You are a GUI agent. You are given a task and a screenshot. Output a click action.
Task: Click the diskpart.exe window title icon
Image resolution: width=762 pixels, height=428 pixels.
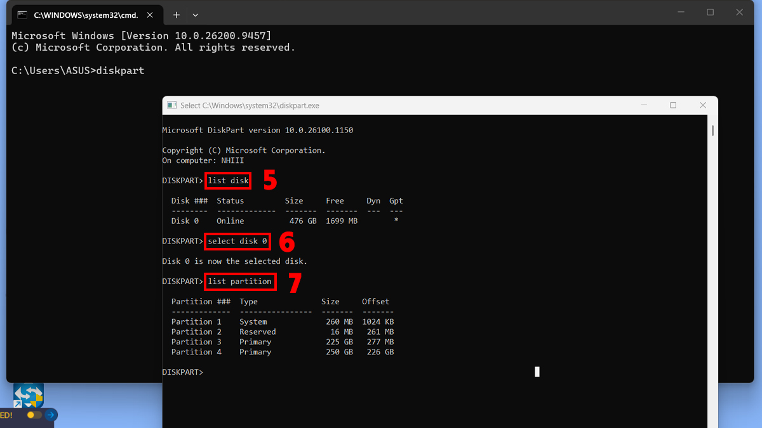[171, 105]
